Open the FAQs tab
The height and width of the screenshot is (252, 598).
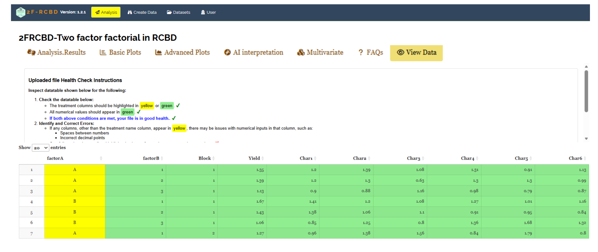point(371,53)
